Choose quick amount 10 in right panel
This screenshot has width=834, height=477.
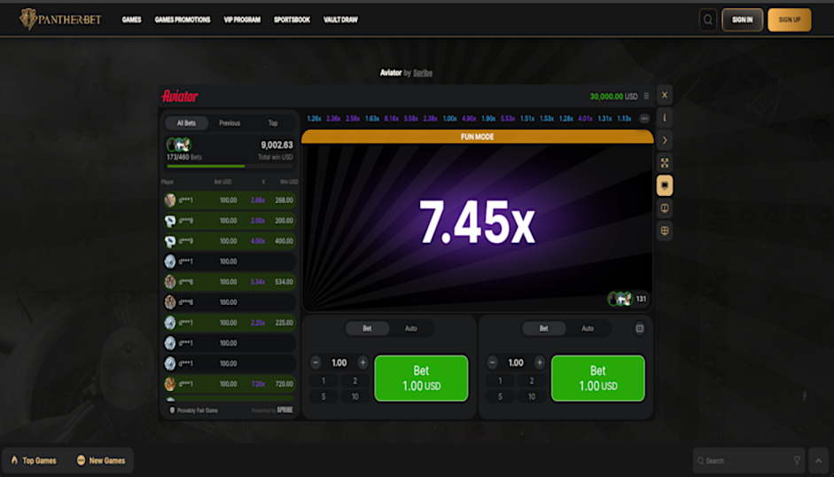coord(532,396)
